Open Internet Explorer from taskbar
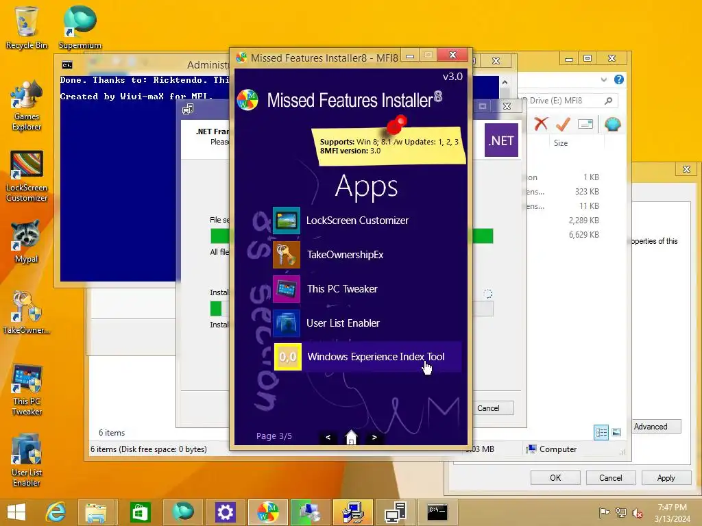Screen dimensions: 702x526 tap(56, 512)
